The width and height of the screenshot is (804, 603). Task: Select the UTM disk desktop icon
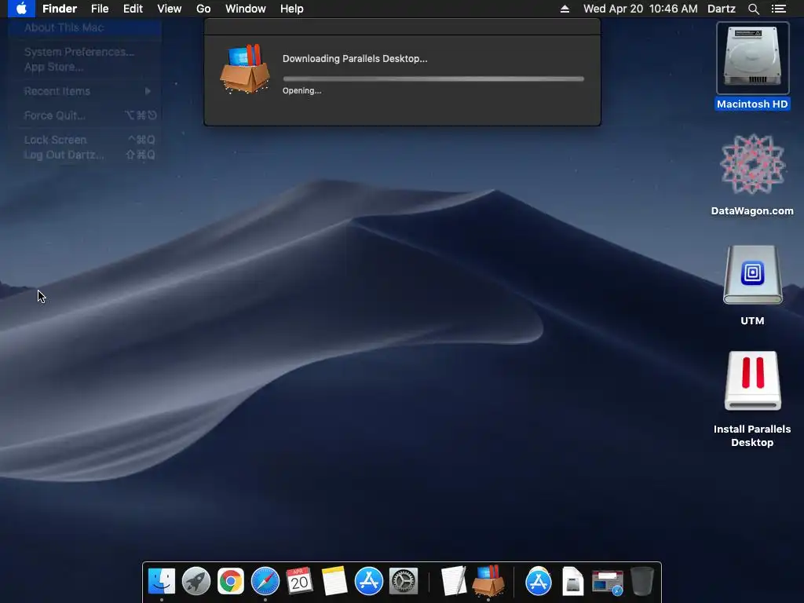(752, 275)
